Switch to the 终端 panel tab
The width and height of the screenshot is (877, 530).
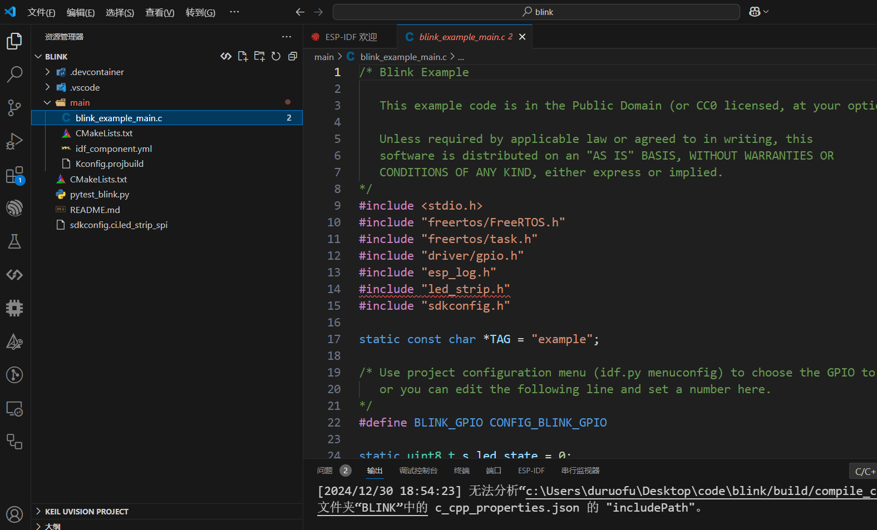coord(461,470)
